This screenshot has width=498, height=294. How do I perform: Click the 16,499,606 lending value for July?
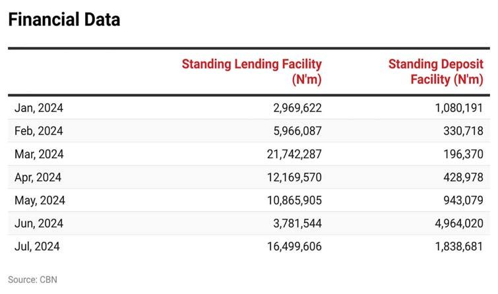tap(294, 247)
